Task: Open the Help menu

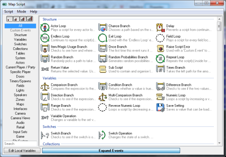Action: click(x=33, y=12)
